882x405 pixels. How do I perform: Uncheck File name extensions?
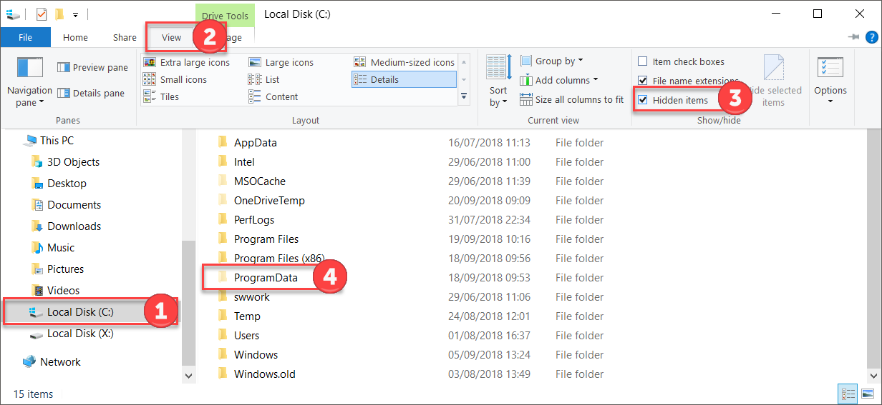pos(643,81)
